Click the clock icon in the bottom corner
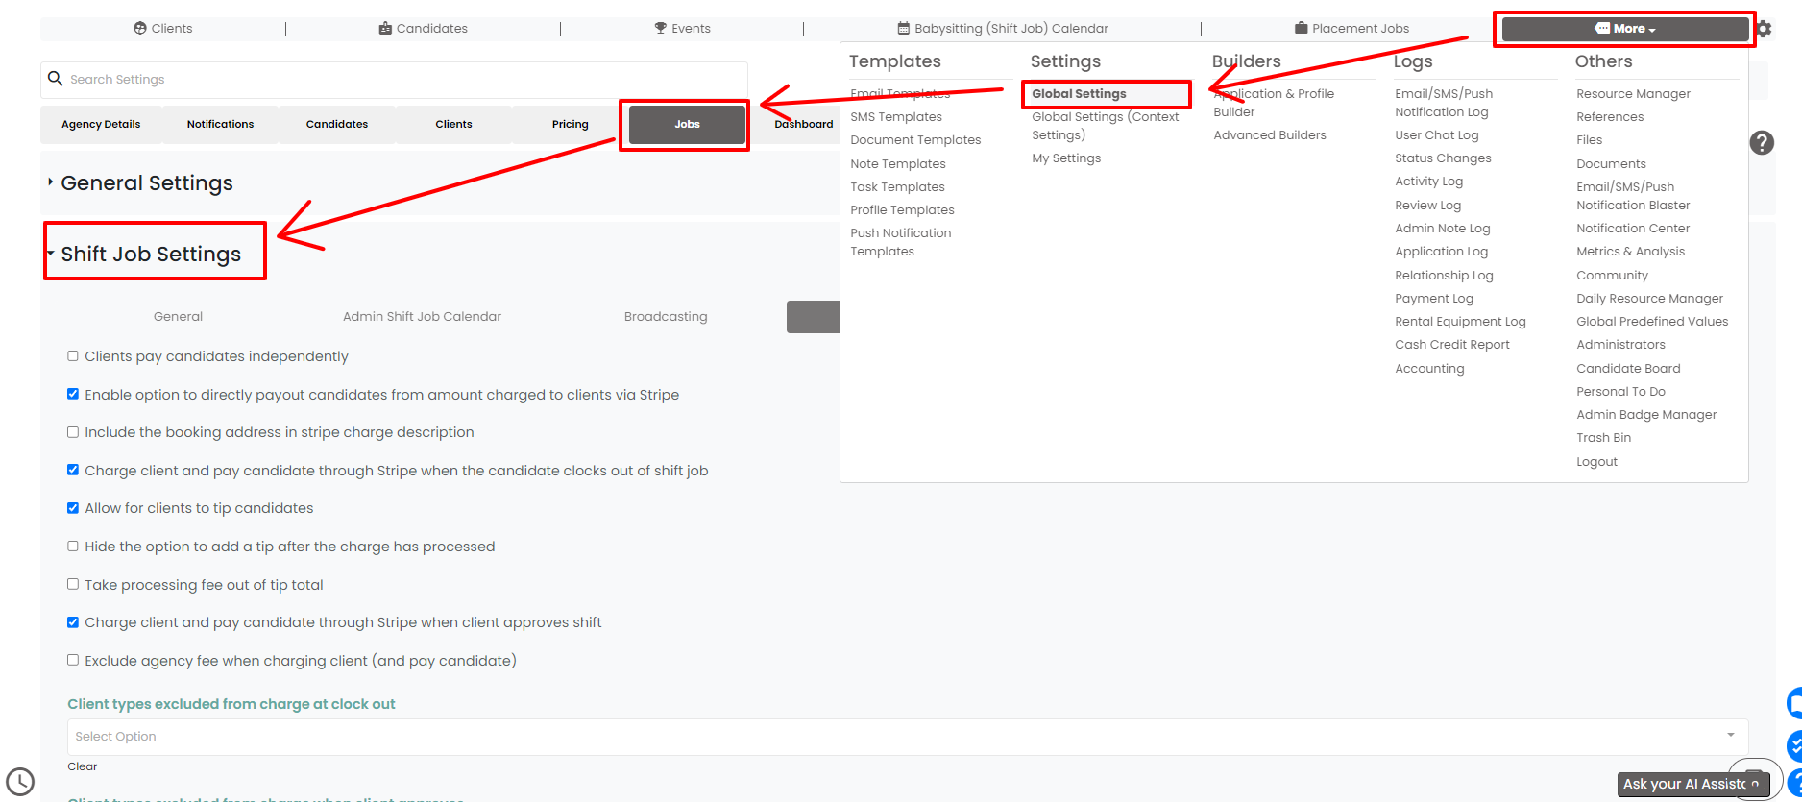This screenshot has width=1802, height=802. click(x=20, y=782)
